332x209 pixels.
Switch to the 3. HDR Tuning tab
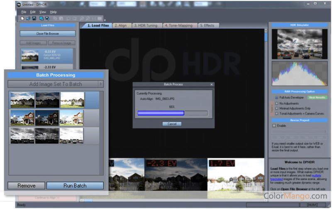pyautogui.click(x=146, y=25)
